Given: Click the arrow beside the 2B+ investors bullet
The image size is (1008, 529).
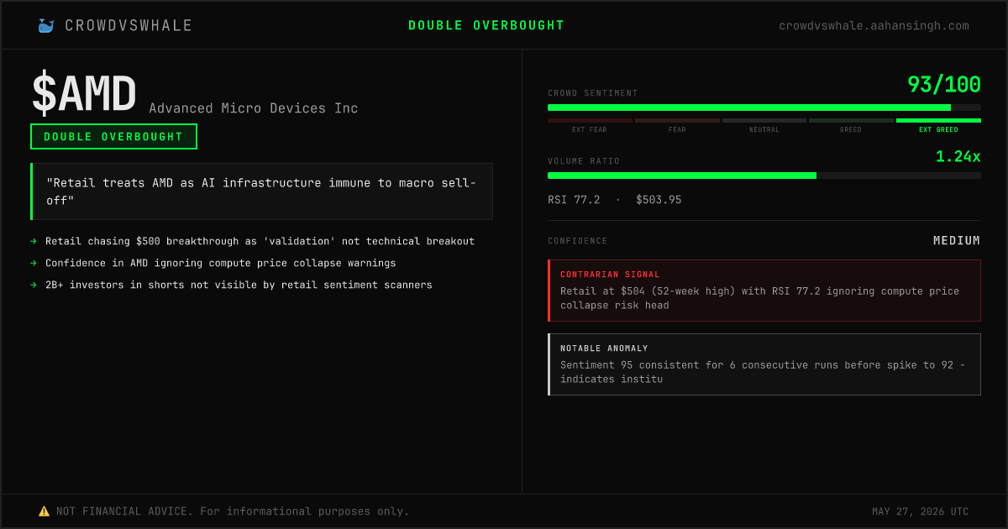Looking at the screenshot, I should (x=34, y=285).
